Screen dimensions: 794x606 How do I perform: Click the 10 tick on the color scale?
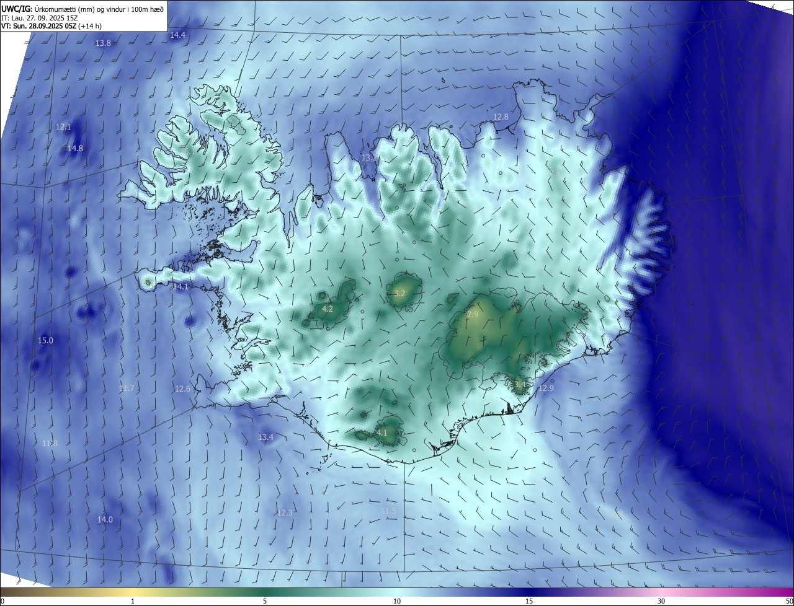click(x=397, y=602)
